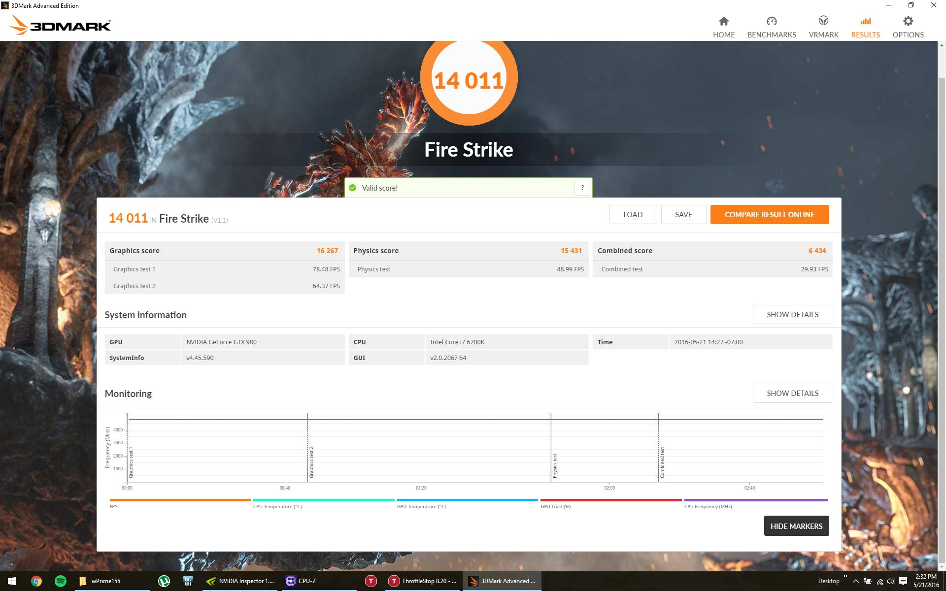The width and height of the screenshot is (946, 591).
Task: Switch to wPrime155 folder window
Action: [x=112, y=581]
